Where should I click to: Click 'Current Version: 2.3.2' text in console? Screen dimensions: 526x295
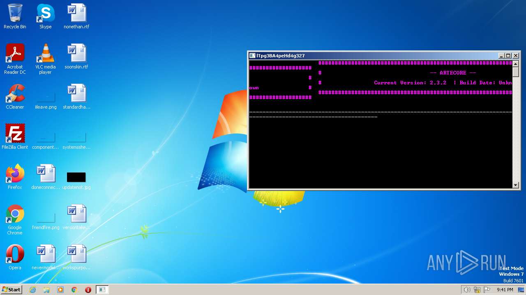(x=410, y=83)
